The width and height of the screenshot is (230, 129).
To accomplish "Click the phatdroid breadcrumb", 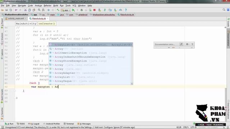I will pos(82,15).
